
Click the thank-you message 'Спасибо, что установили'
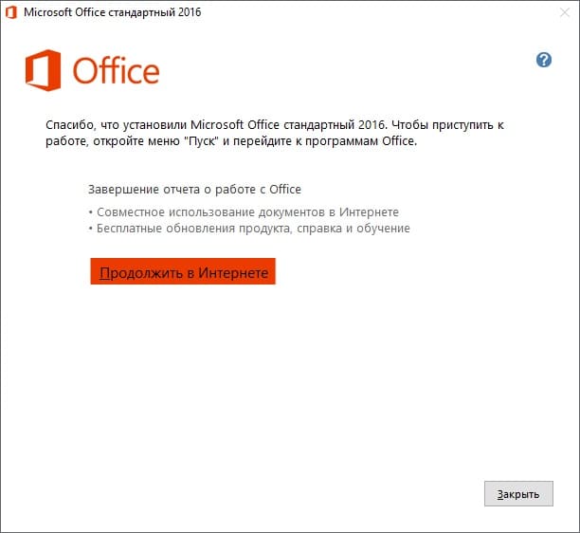[x=117, y=125]
